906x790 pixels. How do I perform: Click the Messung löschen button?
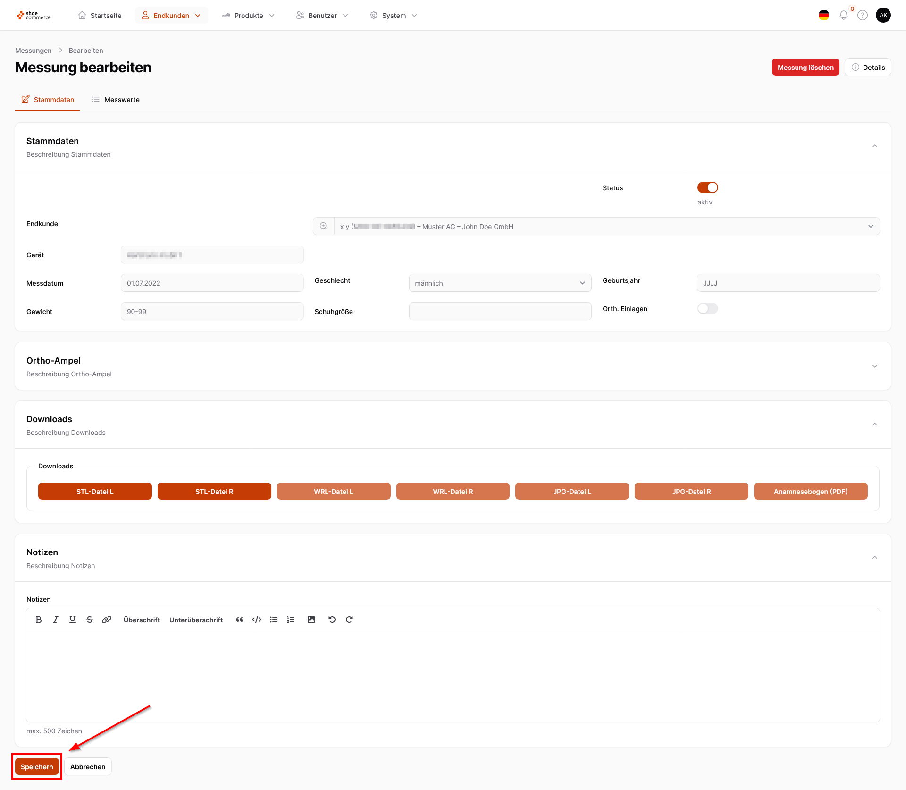coord(805,67)
